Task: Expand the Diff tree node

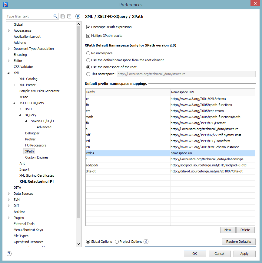Action: tap(9, 206)
